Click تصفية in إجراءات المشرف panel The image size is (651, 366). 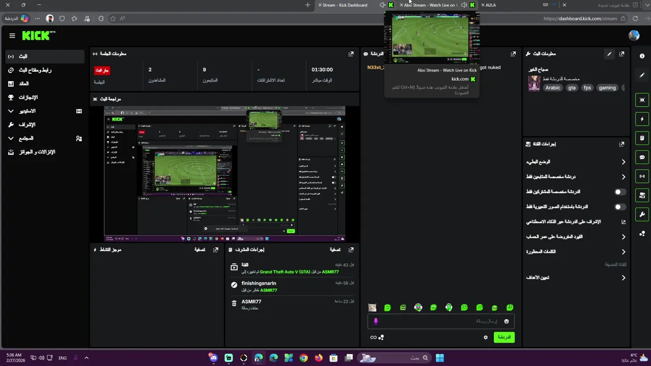click(335, 250)
